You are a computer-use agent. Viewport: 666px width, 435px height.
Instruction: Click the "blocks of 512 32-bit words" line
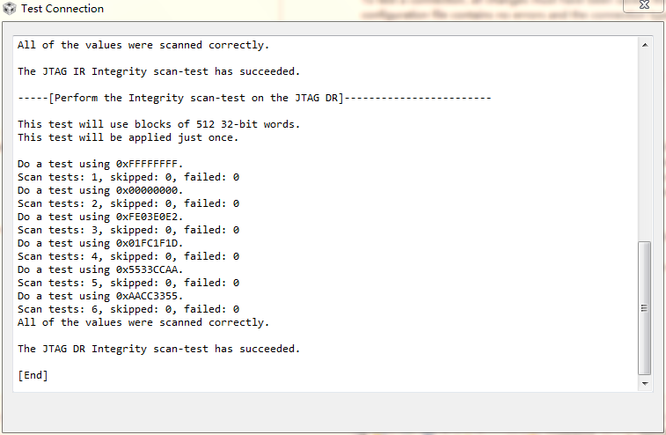[158, 124]
